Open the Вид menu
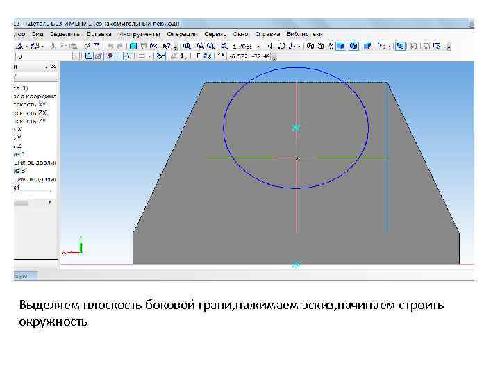 tap(37, 34)
